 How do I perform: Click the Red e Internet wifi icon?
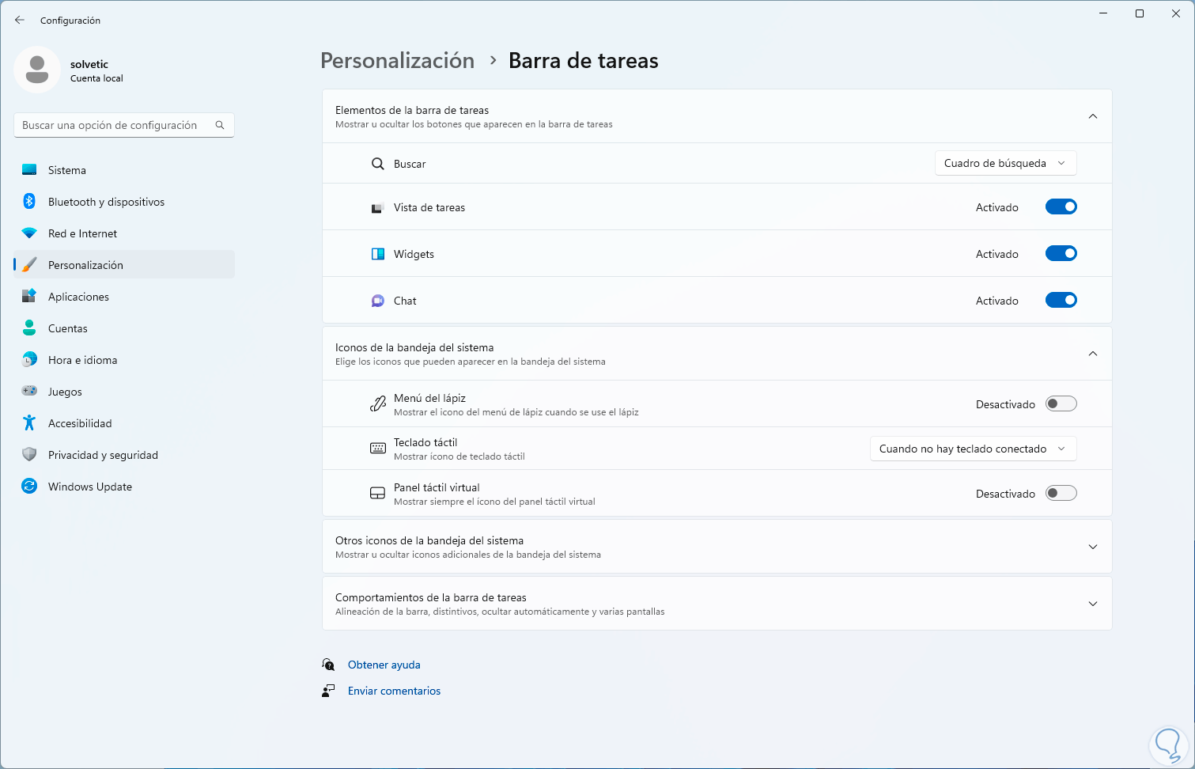tap(29, 233)
